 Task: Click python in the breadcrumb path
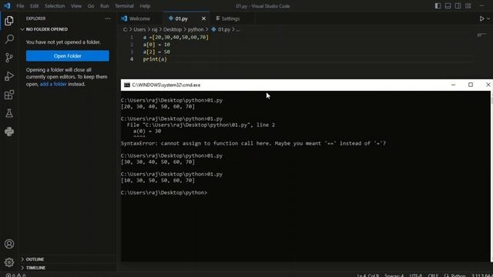point(196,29)
